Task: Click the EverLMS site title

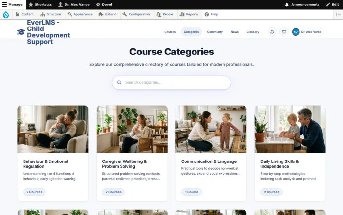Action: (49, 32)
